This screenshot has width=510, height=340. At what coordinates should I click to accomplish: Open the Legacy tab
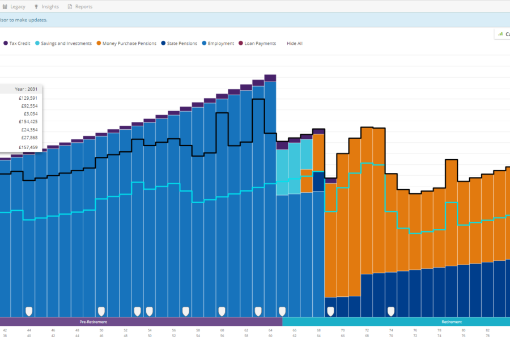pos(14,7)
